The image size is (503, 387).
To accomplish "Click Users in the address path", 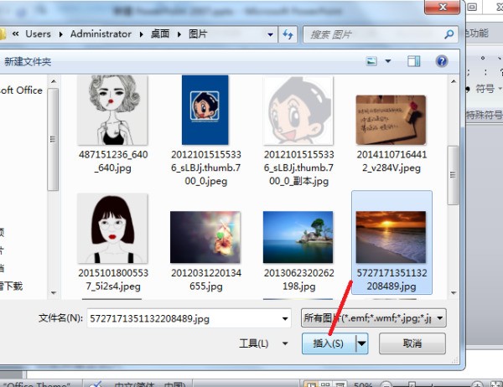I will (x=39, y=34).
